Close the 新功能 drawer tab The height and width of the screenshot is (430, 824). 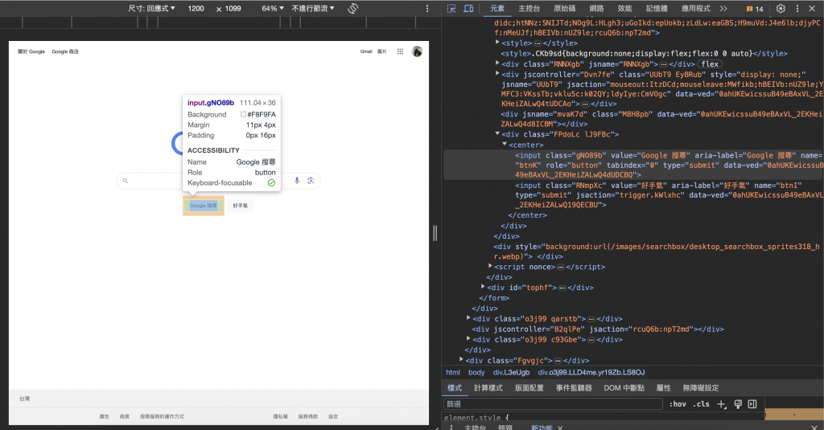560,428
